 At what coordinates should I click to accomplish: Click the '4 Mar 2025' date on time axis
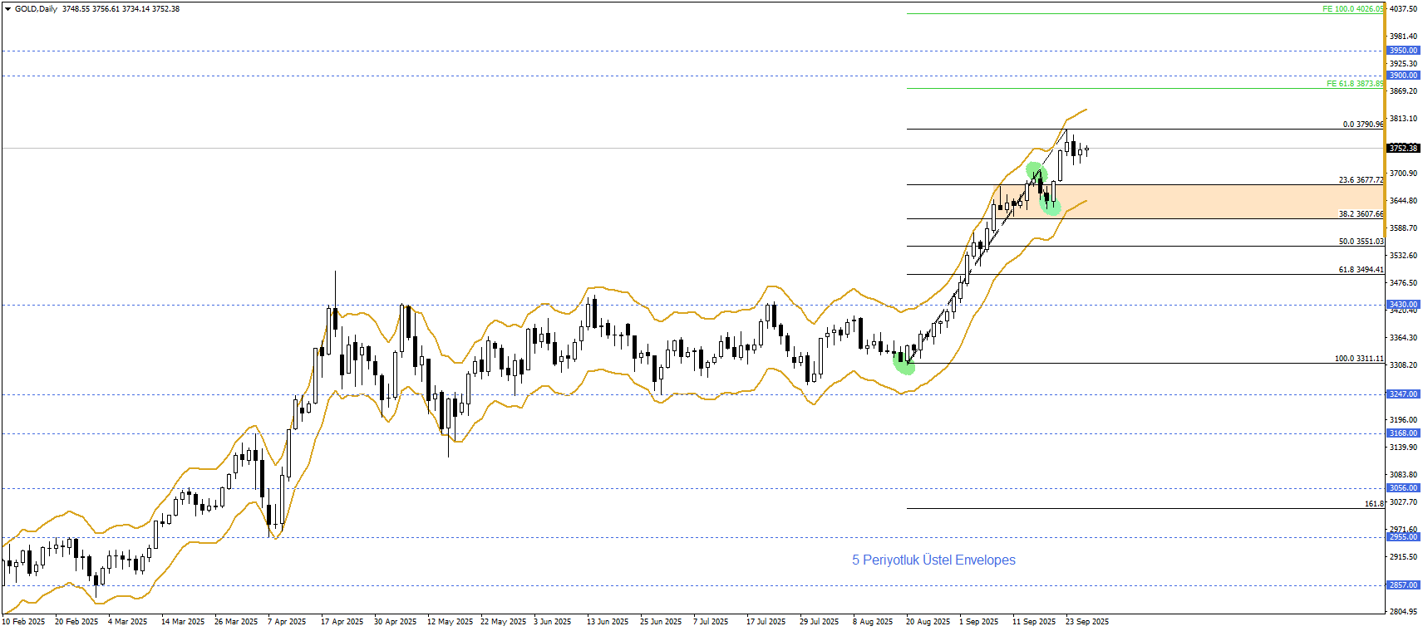127,622
